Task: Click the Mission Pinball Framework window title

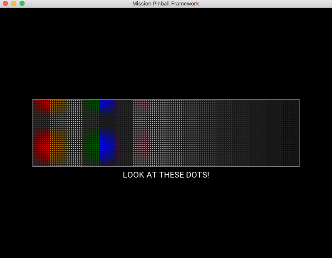Action: click(x=166, y=4)
